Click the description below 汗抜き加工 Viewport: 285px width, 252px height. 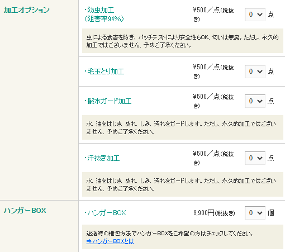tap(181, 184)
